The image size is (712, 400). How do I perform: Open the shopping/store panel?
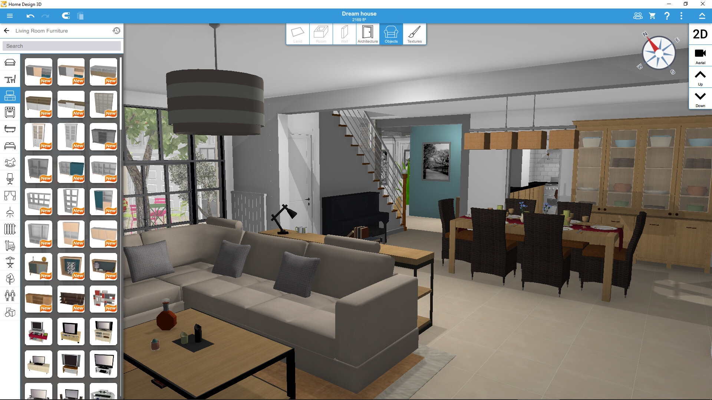tap(652, 16)
